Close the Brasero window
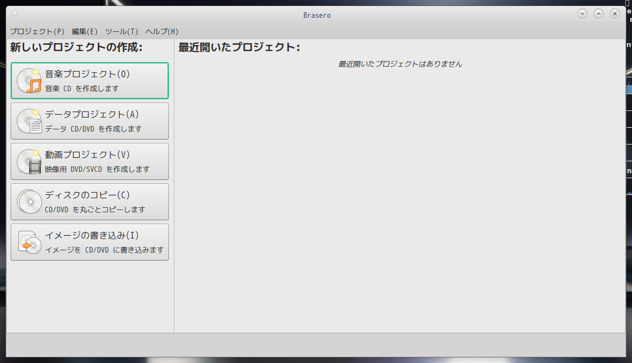The image size is (632, 363). click(615, 13)
